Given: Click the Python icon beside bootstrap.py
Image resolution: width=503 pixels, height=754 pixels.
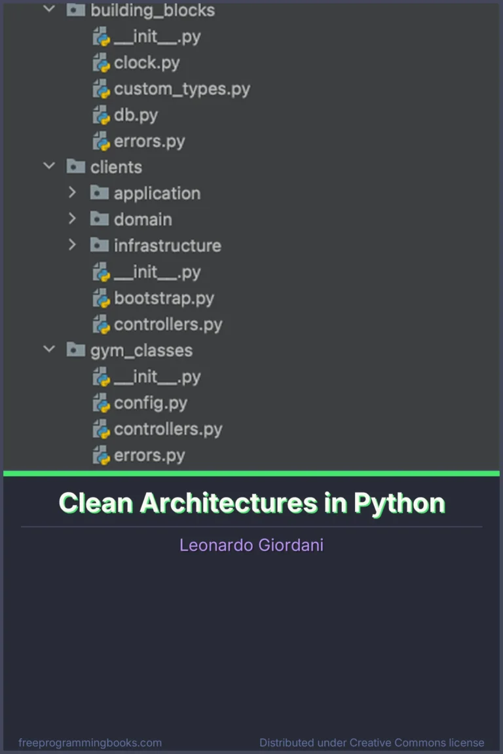Looking at the screenshot, I should 101,298.
